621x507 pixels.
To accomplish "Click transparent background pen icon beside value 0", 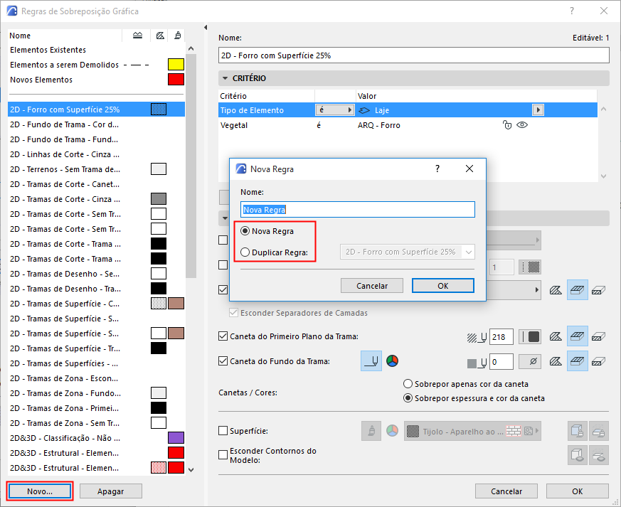I will pyautogui.click(x=530, y=361).
